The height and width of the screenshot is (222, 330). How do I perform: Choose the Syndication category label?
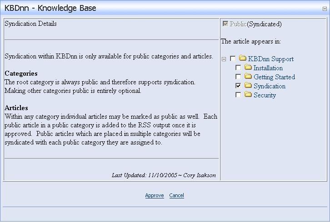click(x=269, y=86)
